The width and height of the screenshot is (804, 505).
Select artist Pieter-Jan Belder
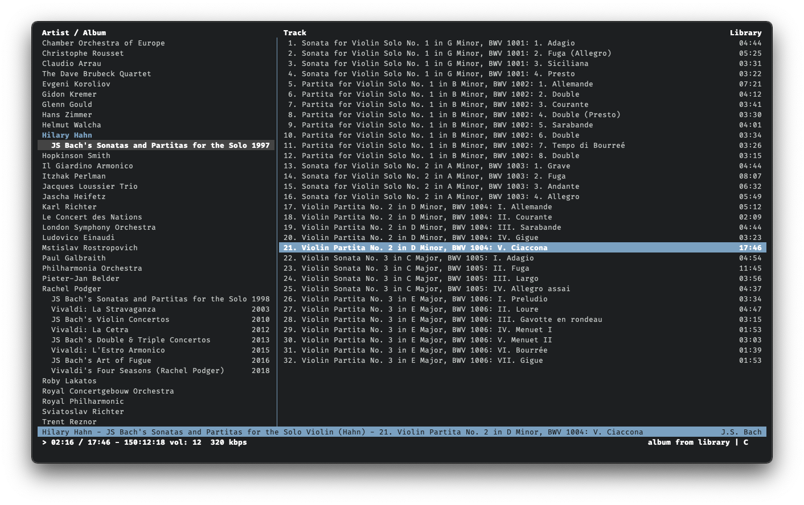click(80, 279)
